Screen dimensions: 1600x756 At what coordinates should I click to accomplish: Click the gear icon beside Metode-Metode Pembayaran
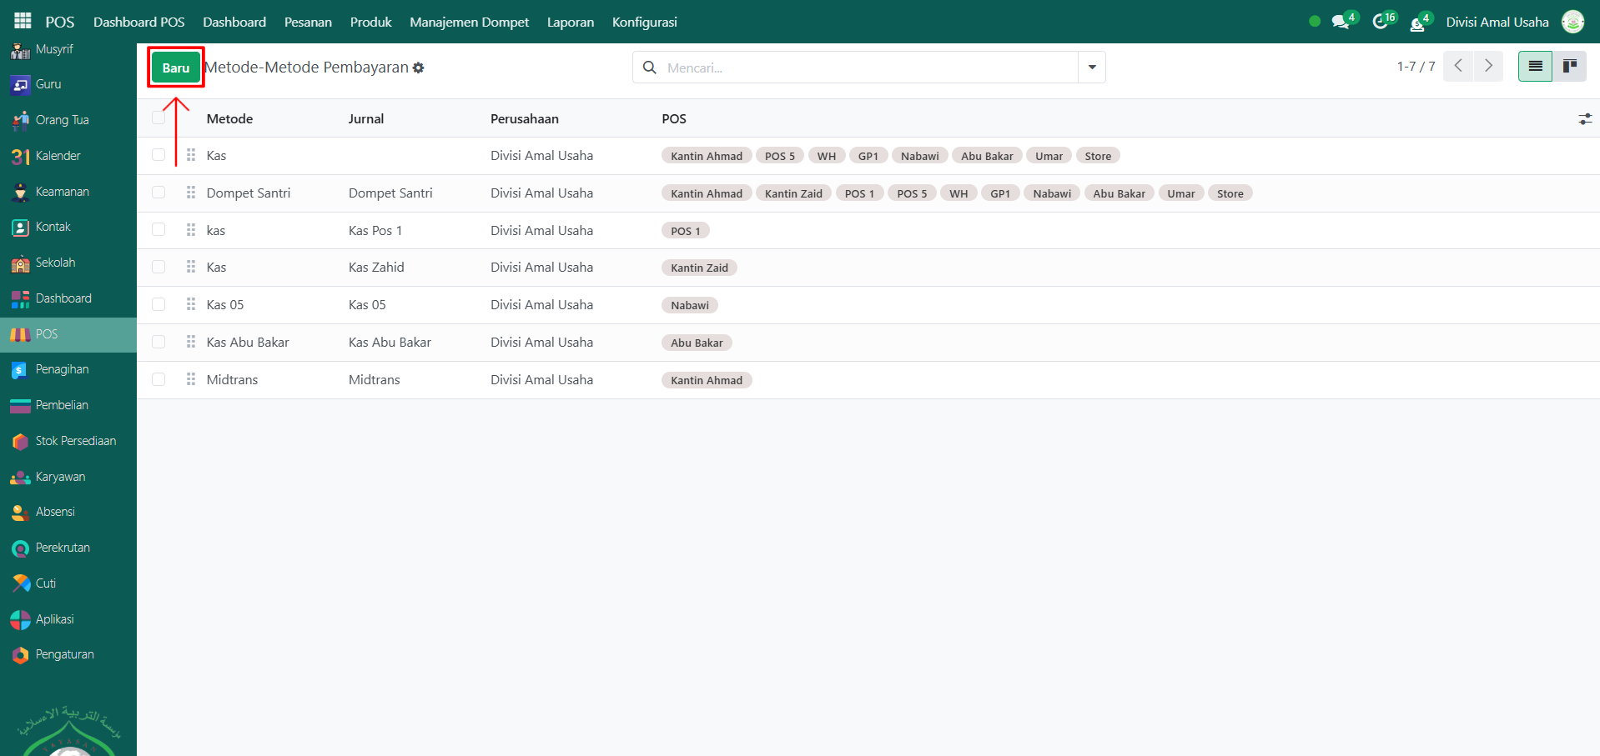pos(419,68)
